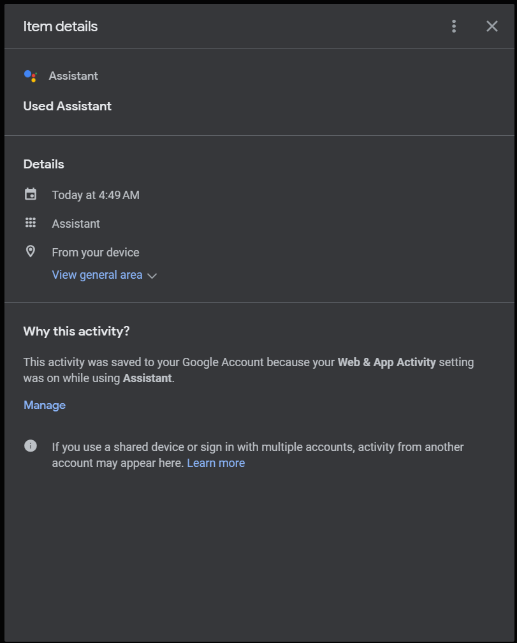The height and width of the screenshot is (643, 517).
Task: Click the Assistant label beside the logo
Action: (x=73, y=76)
